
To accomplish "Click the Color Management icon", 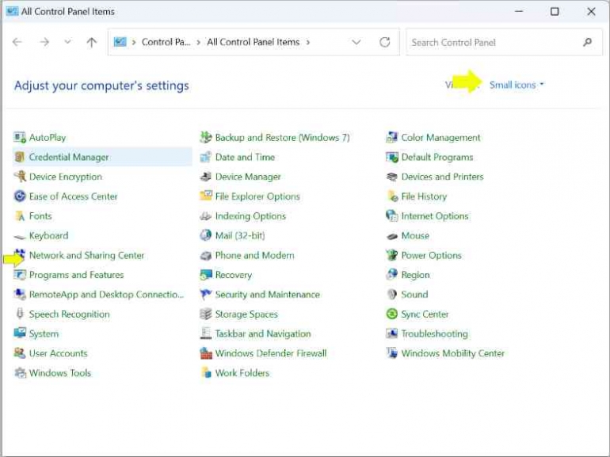I will pyautogui.click(x=391, y=137).
